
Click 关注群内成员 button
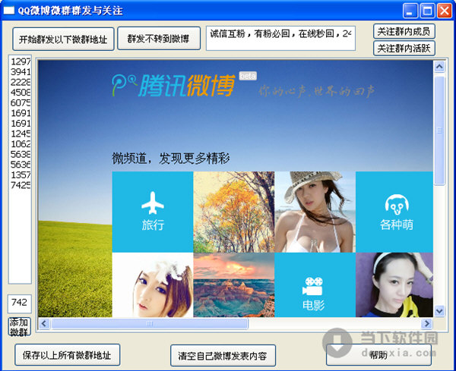404,31
